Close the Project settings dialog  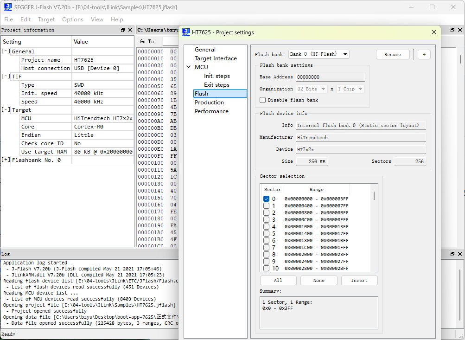tap(433, 32)
